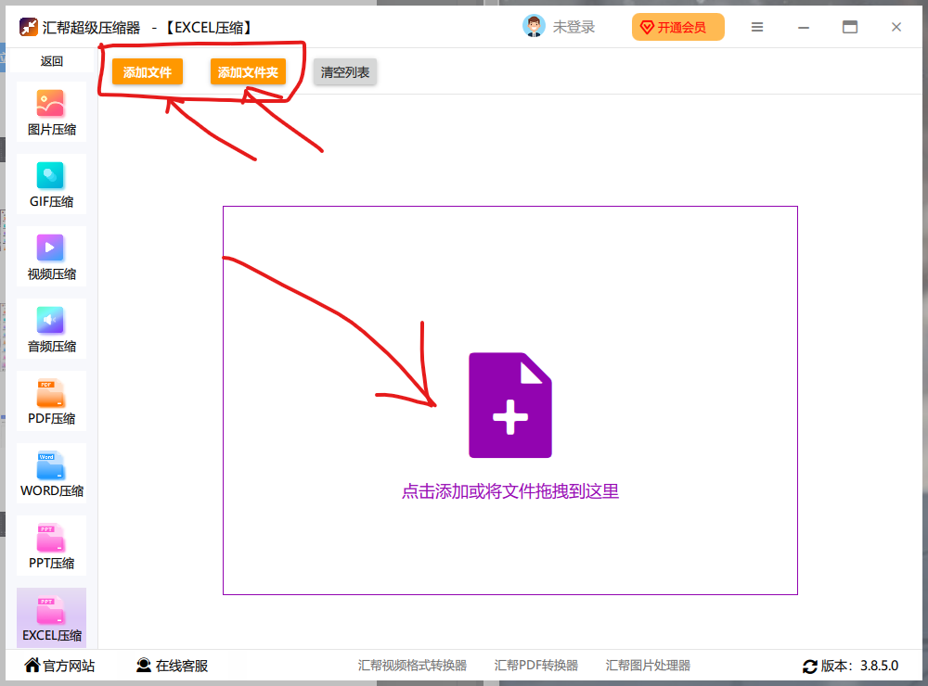
Task: Choose the 音频压缩 audio compression tool
Action: coord(51,329)
